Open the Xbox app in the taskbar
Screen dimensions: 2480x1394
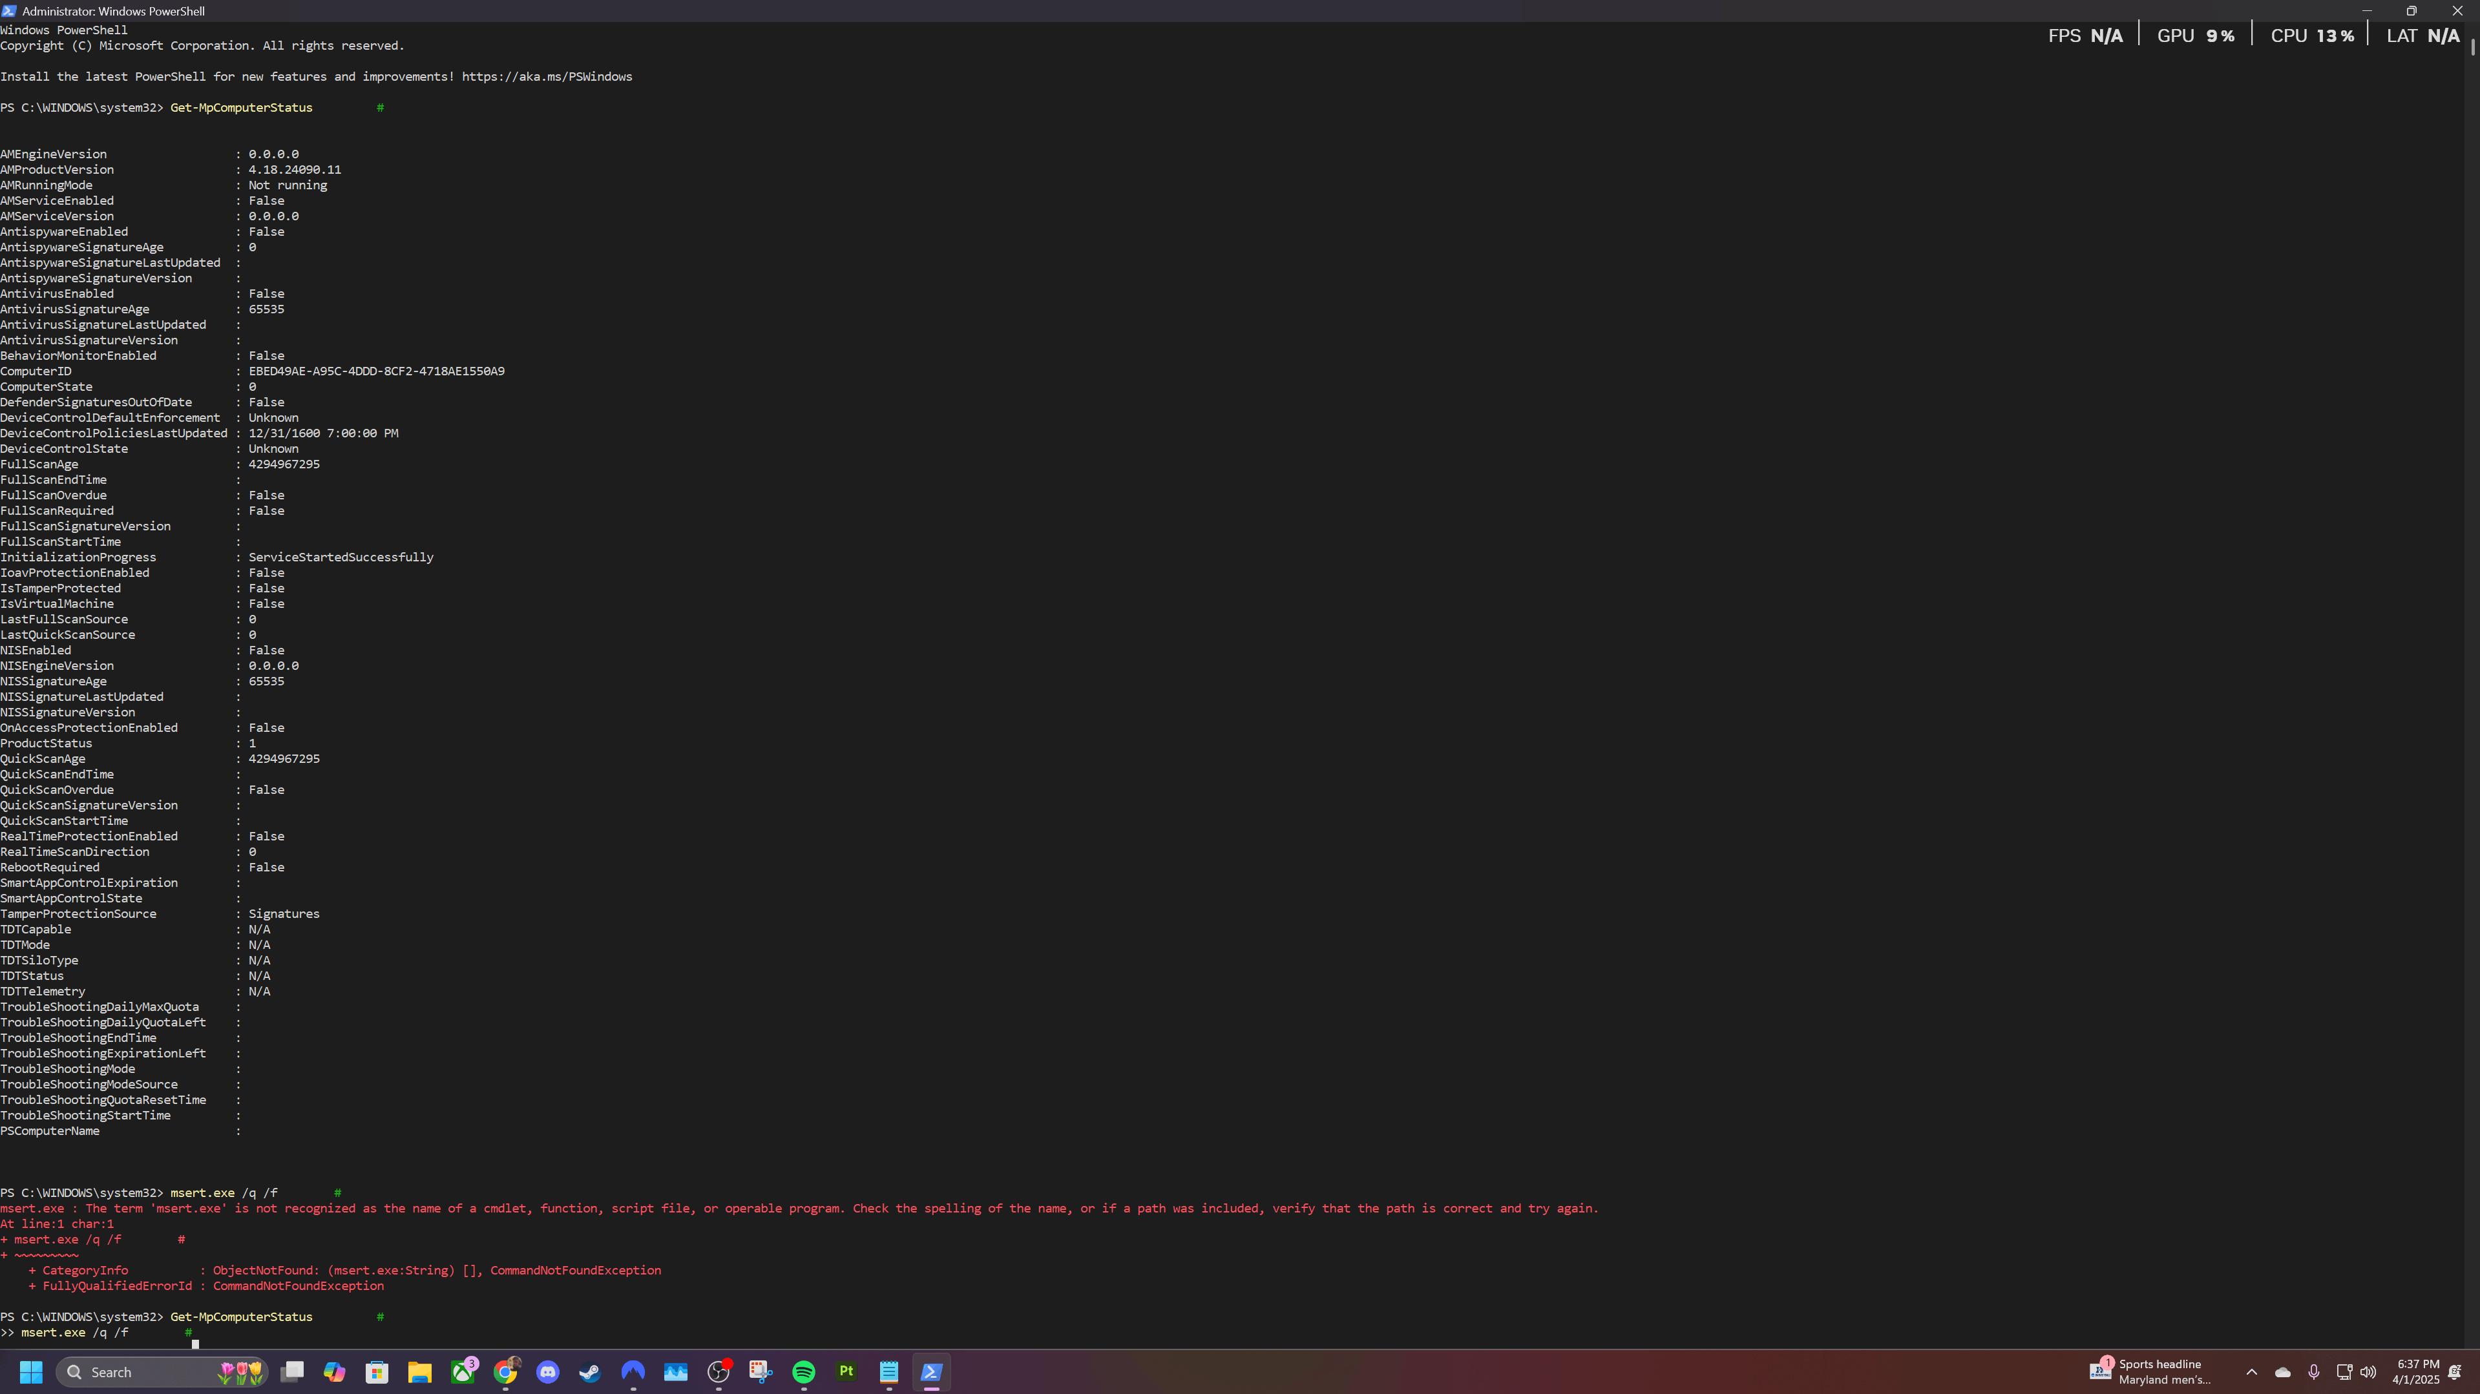click(x=463, y=1372)
